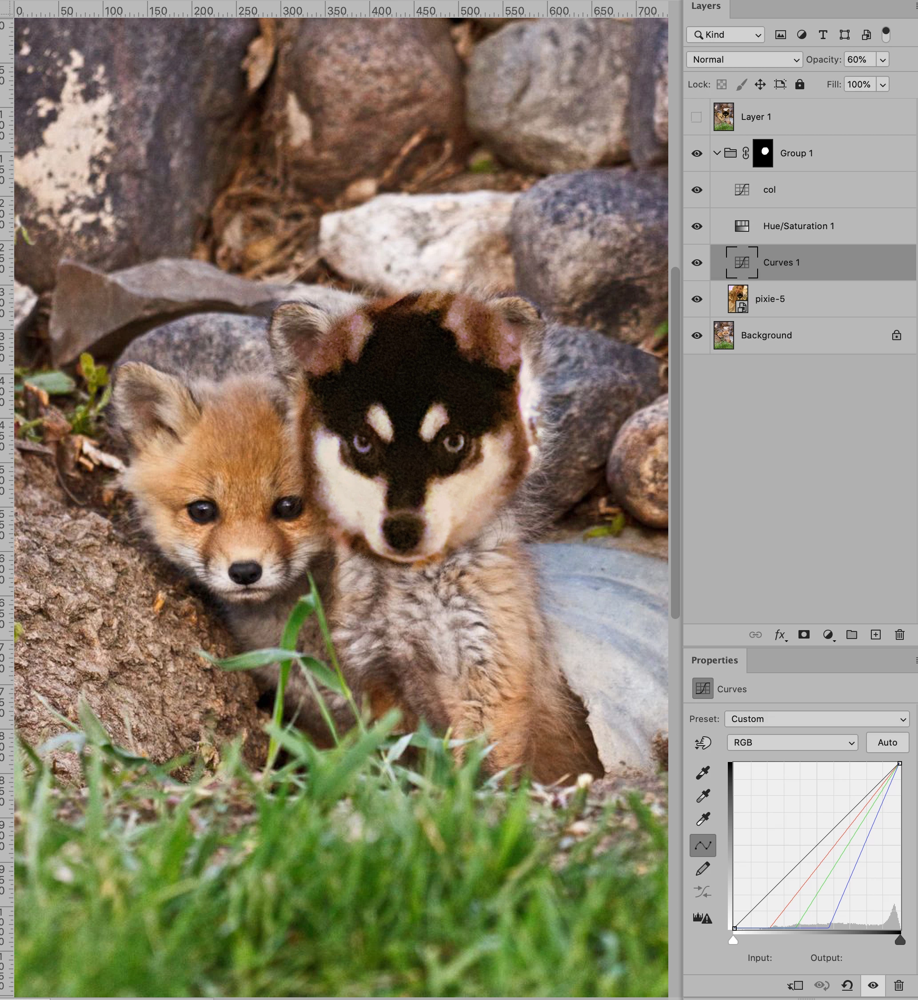Show the hidden Layer 1
Image resolution: width=918 pixels, height=1000 pixels.
(x=696, y=117)
